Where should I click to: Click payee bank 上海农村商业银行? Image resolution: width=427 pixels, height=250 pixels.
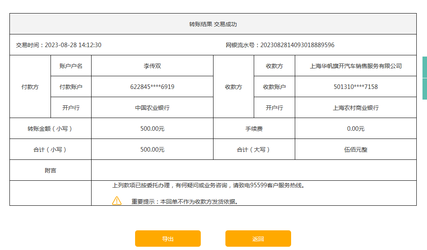(356, 108)
